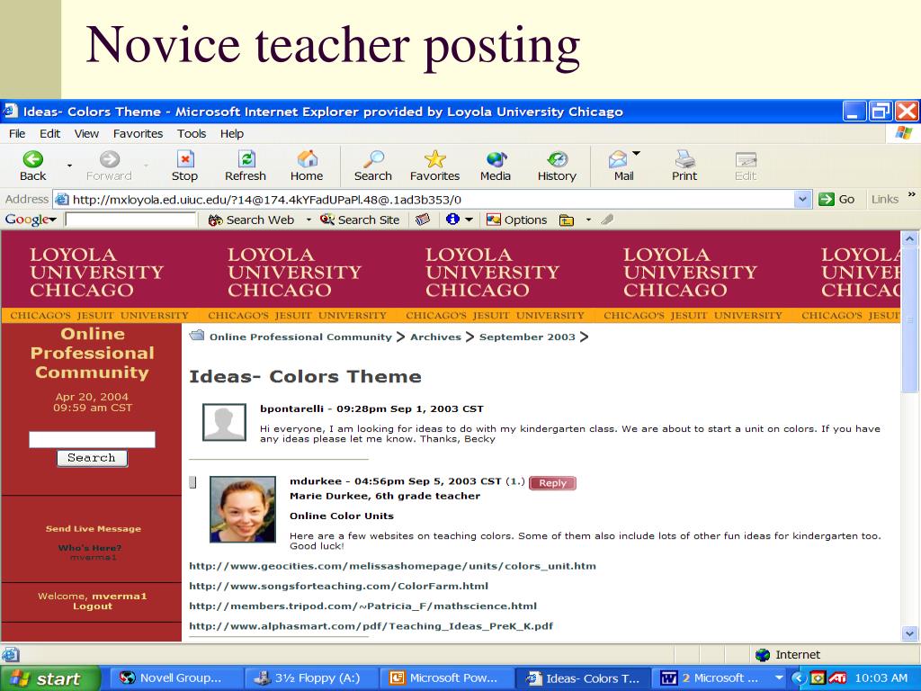Tick the checkbox beside mdurkee's post
The width and height of the screenshot is (921, 691).
click(192, 482)
